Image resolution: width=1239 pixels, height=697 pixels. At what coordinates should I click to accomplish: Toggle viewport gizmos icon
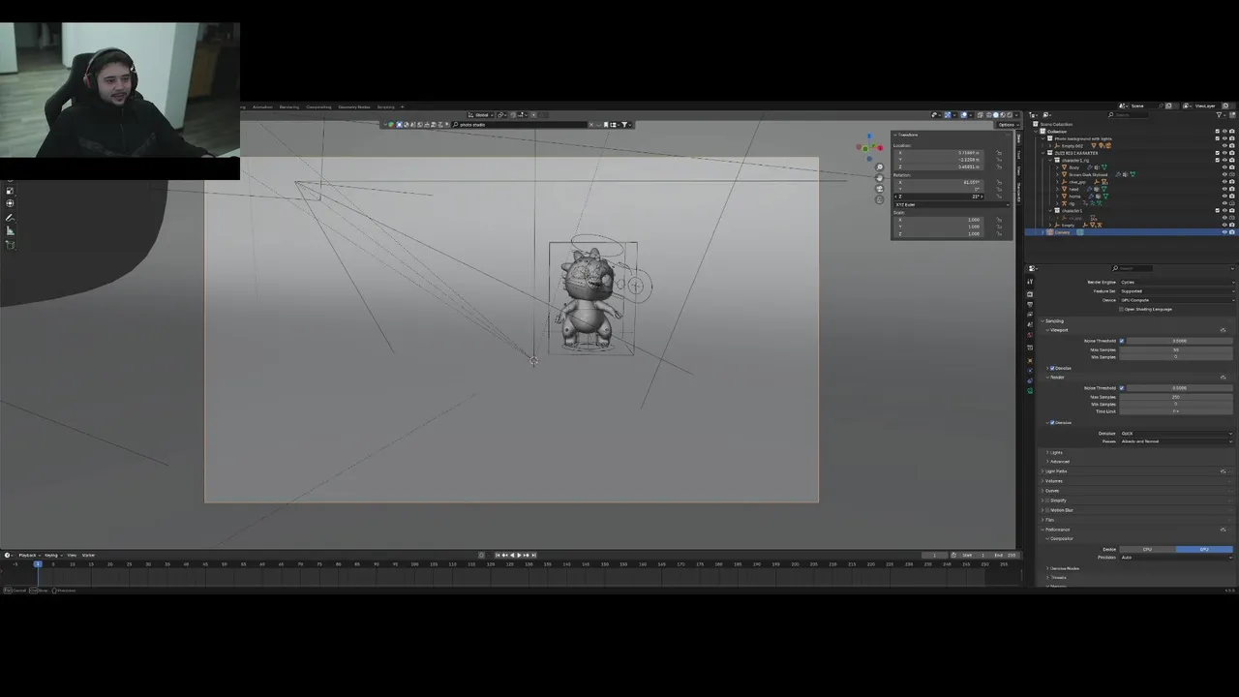tap(949, 115)
